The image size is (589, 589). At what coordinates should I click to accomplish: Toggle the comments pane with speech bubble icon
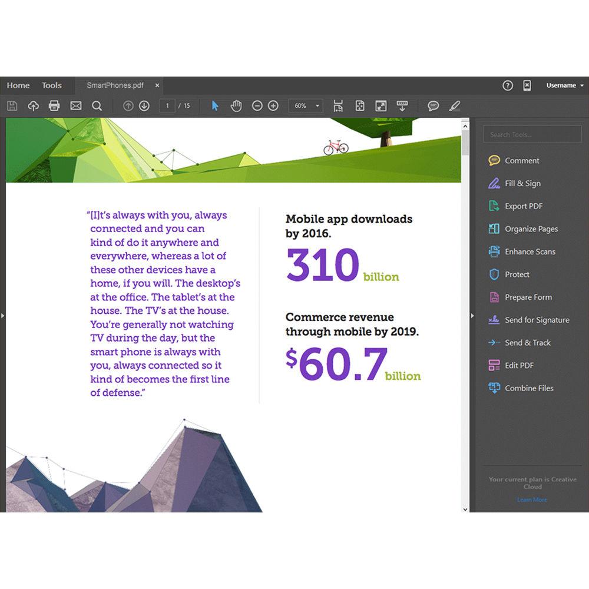point(434,106)
